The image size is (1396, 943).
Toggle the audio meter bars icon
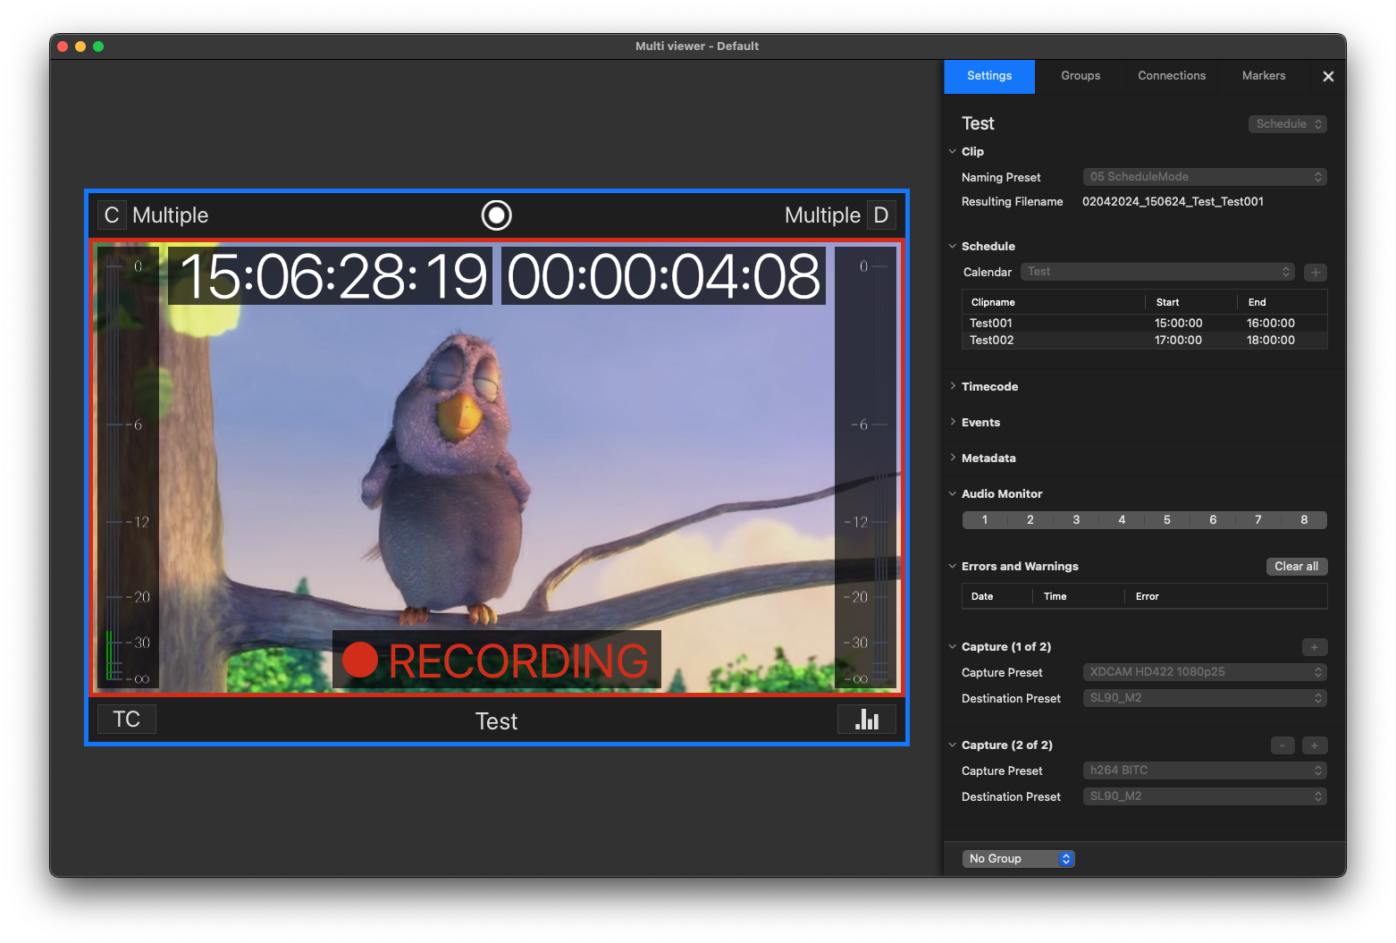click(x=867, y=720)
